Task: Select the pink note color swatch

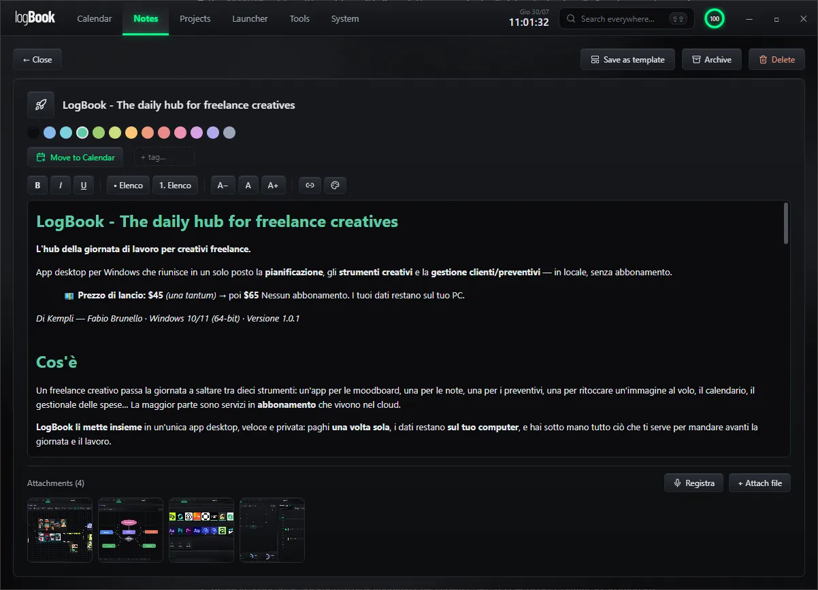Action: (180, 133)
